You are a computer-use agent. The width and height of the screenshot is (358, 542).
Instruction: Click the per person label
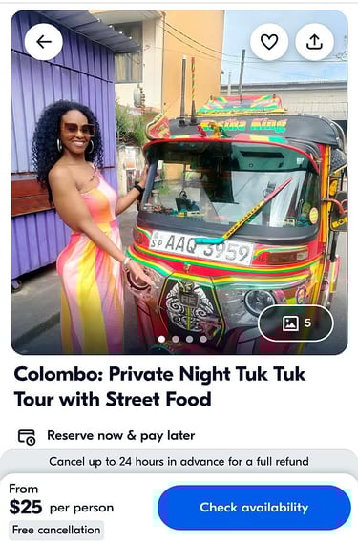(82, 508)
